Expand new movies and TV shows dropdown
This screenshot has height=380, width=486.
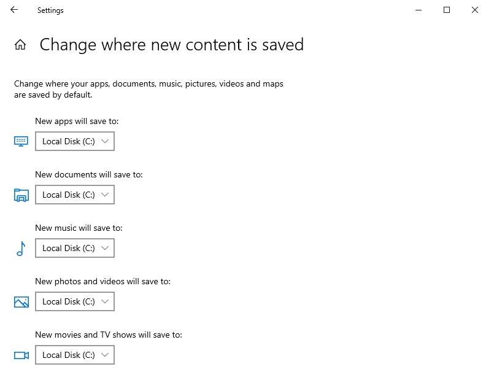point(75,355)
